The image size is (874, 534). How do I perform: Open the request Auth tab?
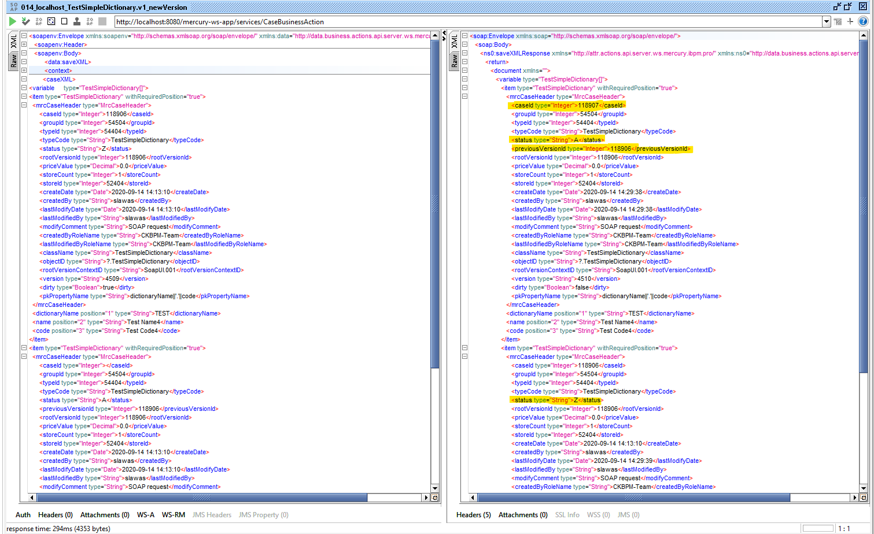23,515
